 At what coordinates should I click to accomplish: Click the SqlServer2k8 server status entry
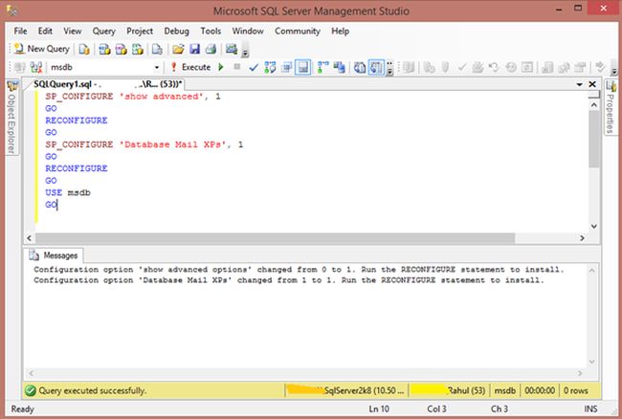point(345,390)
